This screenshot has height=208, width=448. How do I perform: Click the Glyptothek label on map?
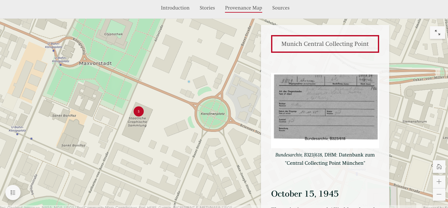pyautogui.click(x=113, y=34)
